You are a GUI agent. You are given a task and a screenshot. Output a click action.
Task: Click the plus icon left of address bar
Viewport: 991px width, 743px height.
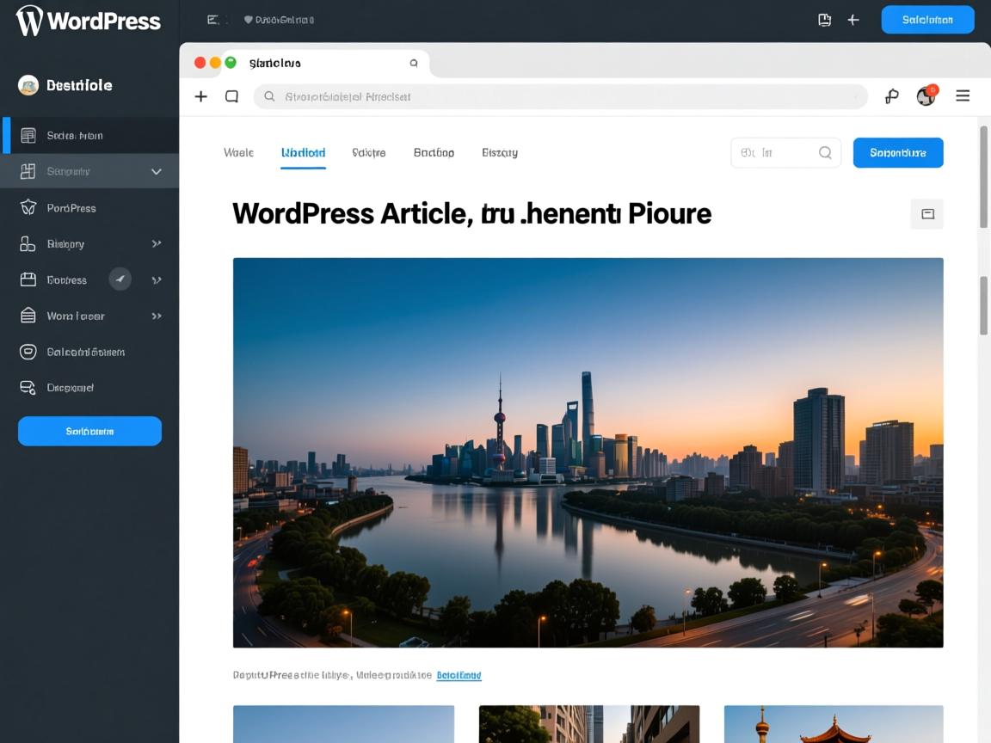200,96
